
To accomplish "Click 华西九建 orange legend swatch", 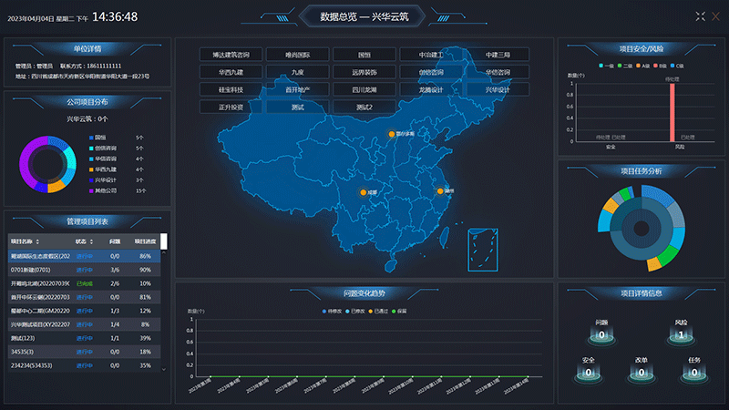I will tap(91, 169).
